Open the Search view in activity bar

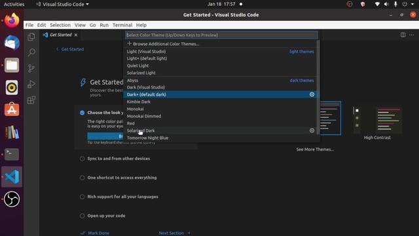coord(31,52)
